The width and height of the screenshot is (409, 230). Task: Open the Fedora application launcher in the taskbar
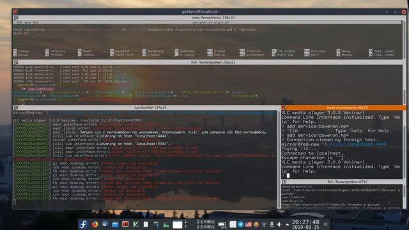point(83,224)
